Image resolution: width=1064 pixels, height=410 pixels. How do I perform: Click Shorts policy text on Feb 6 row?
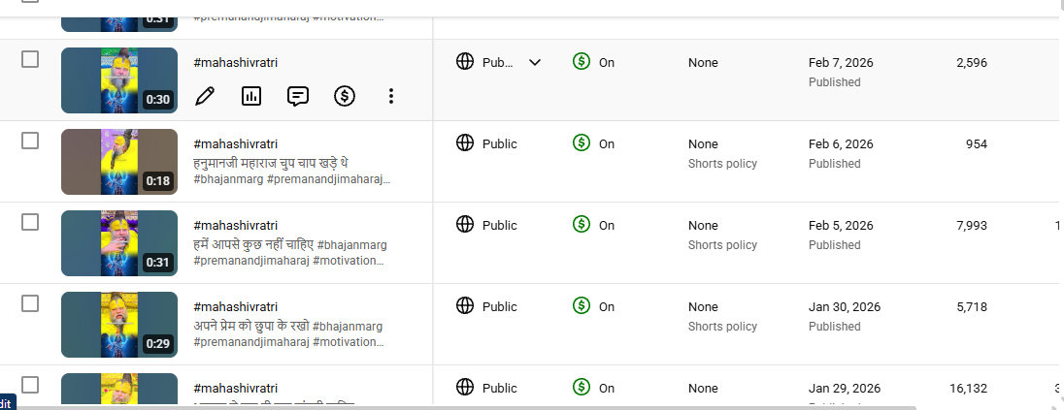click(722, 164)
